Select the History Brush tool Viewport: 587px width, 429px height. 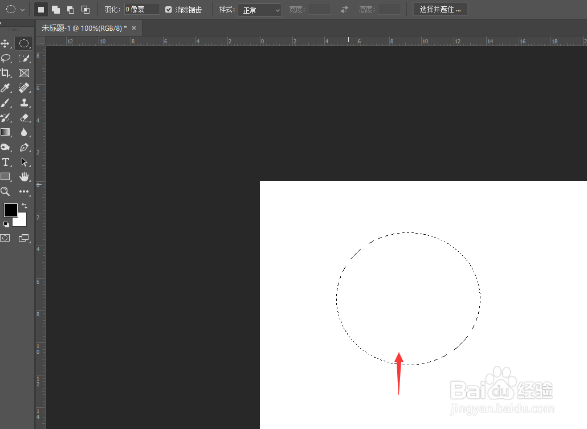tap(5, 117)
